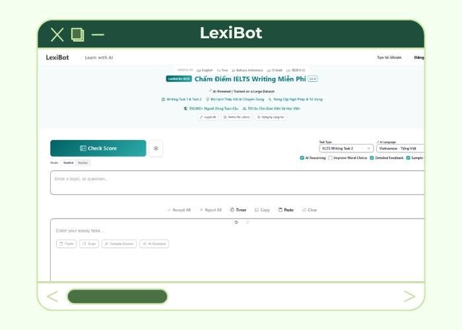The height and width of the screenshot is (330, 462).
Task: Click the Luyện đề button
Action: 208,117
